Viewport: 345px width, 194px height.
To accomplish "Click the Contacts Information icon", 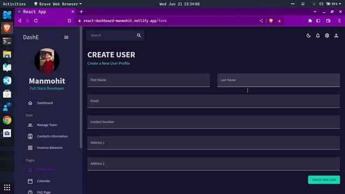I will click(30, 136).
